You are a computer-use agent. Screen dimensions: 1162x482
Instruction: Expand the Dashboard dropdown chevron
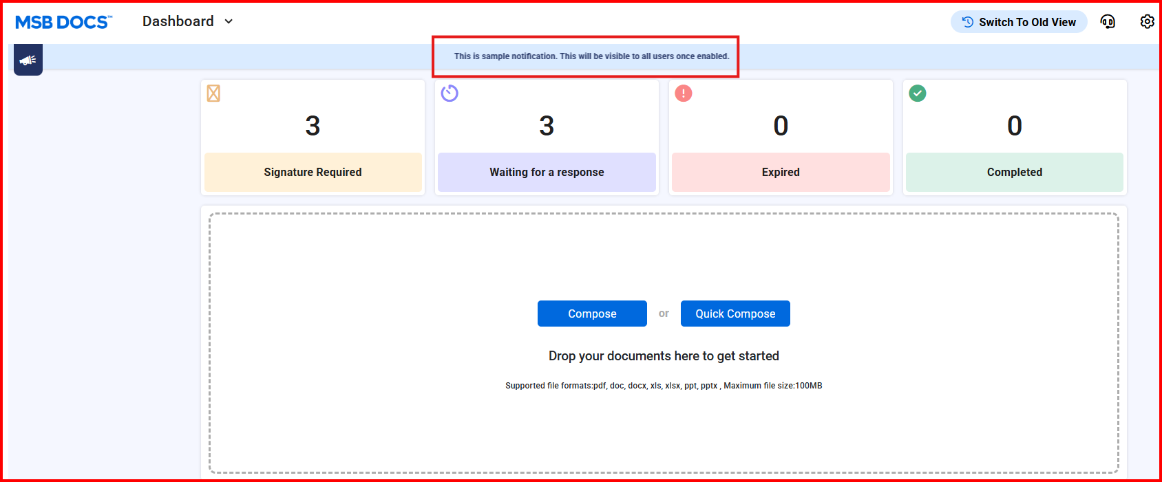[229, 22]
